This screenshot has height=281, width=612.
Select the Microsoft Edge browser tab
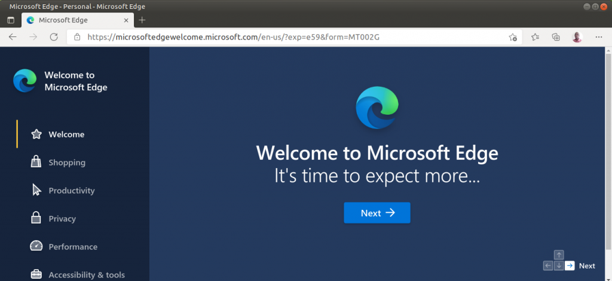pos(78,20)
